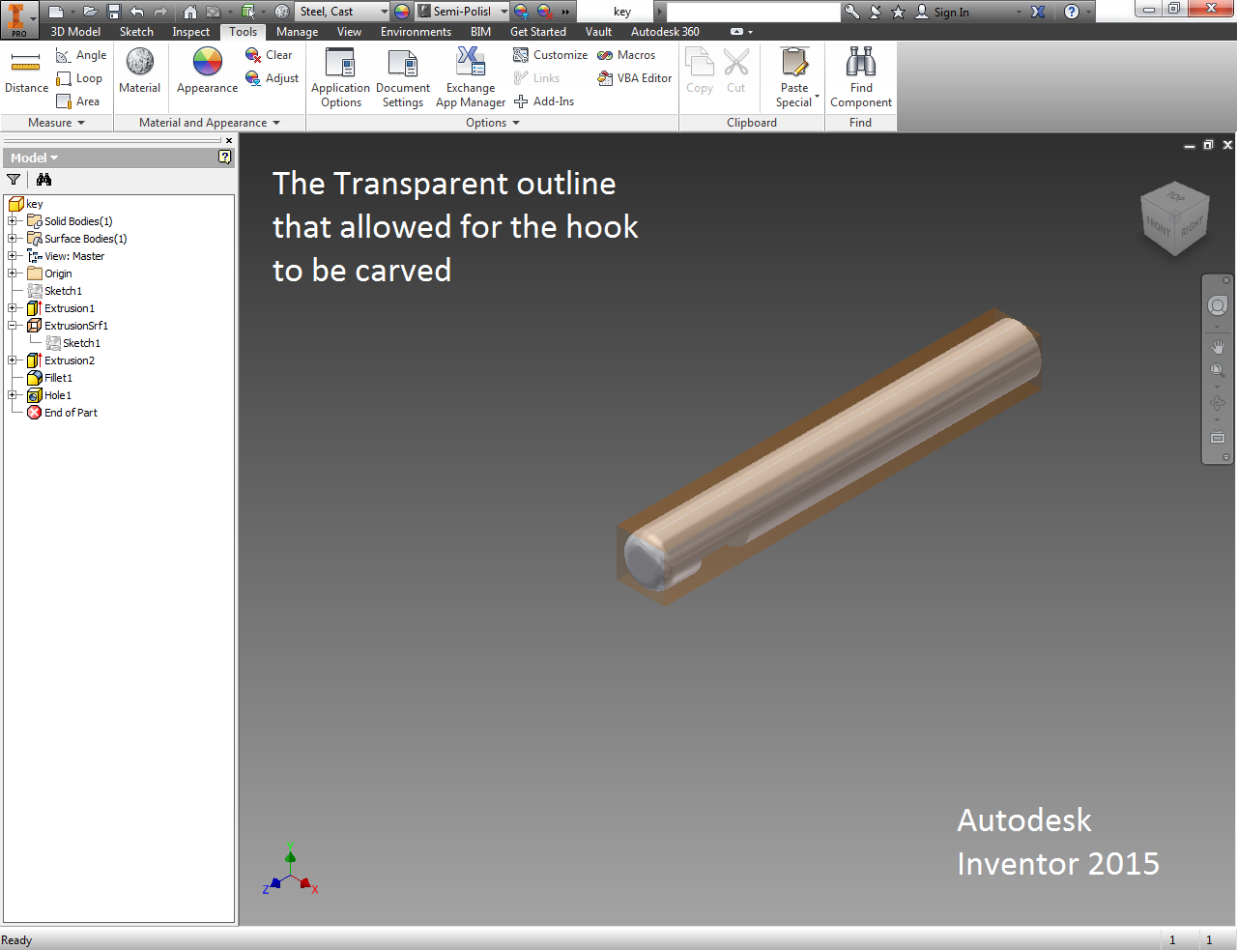Click Paste Special
This screenshot has width=1237, height=950.
pos(795,77)
